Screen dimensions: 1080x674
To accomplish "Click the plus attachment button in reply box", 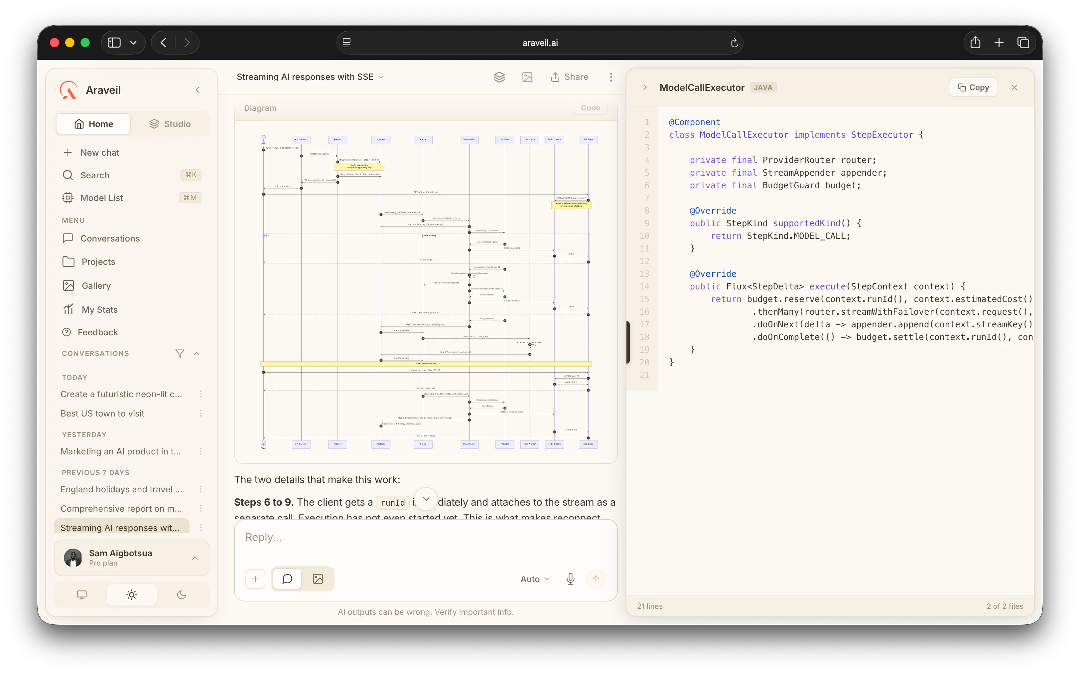I will click(255, 579).
